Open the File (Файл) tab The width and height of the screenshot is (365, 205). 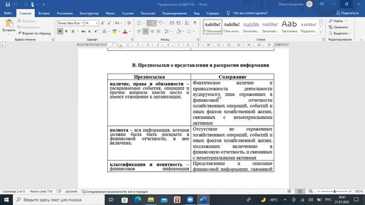coord(7,13)
